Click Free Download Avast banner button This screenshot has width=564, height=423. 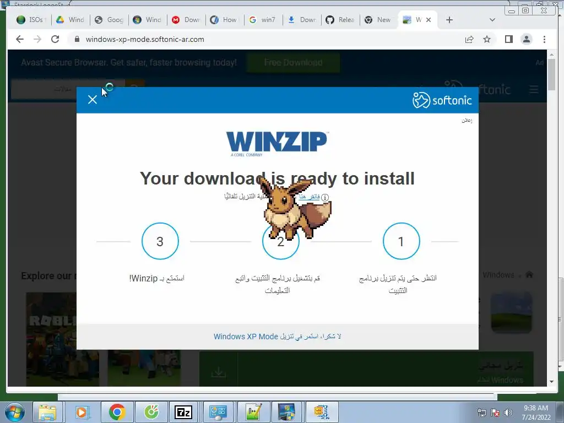pos(293,63)
